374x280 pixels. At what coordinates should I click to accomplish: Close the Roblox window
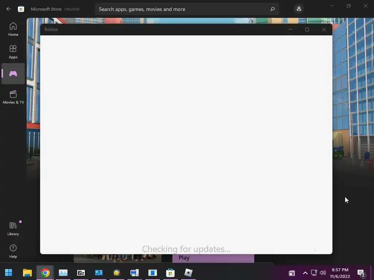click(x=324, y=30)
